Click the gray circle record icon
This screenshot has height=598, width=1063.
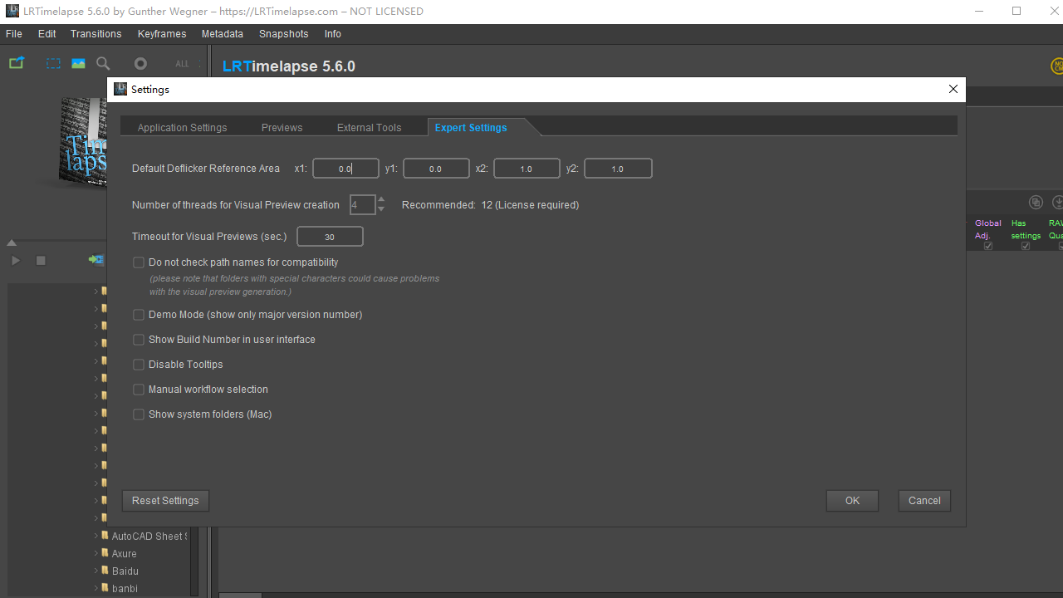140,64
